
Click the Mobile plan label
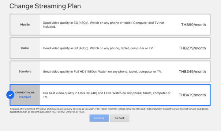(x=25, y=24)
